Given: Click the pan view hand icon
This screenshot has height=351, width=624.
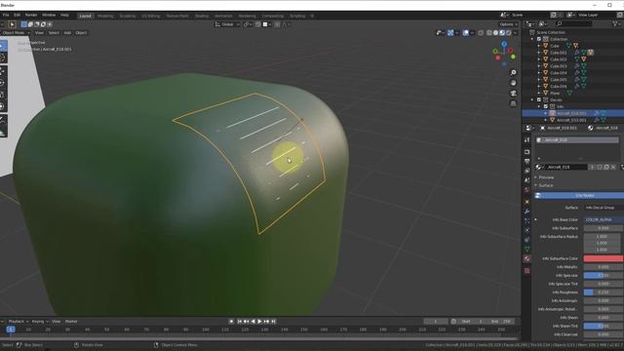Looking at the screenshot, I should coord(513,83).
